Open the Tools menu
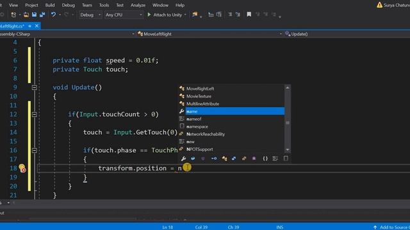 [x=104, y=5]
